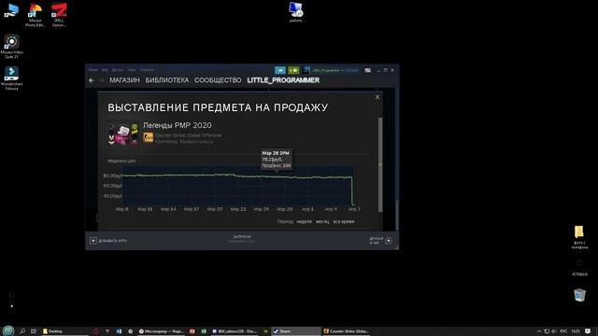Click the Counter-Strike game icon under item name

pyautogui.click(x=149, y=137)
